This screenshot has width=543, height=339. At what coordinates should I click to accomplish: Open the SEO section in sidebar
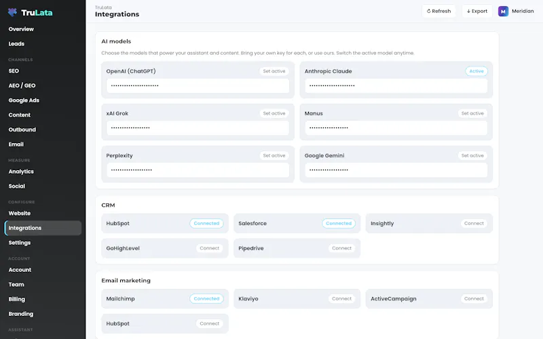tap(14, 71)
